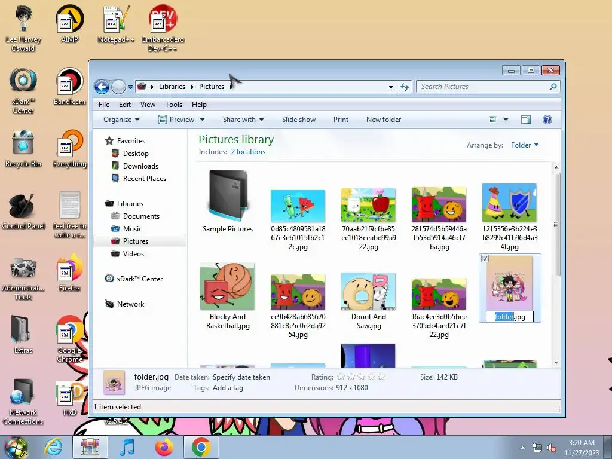Select the Everything desktop shortcut
The height and width of the screenshot is (459, 612).
69,149
